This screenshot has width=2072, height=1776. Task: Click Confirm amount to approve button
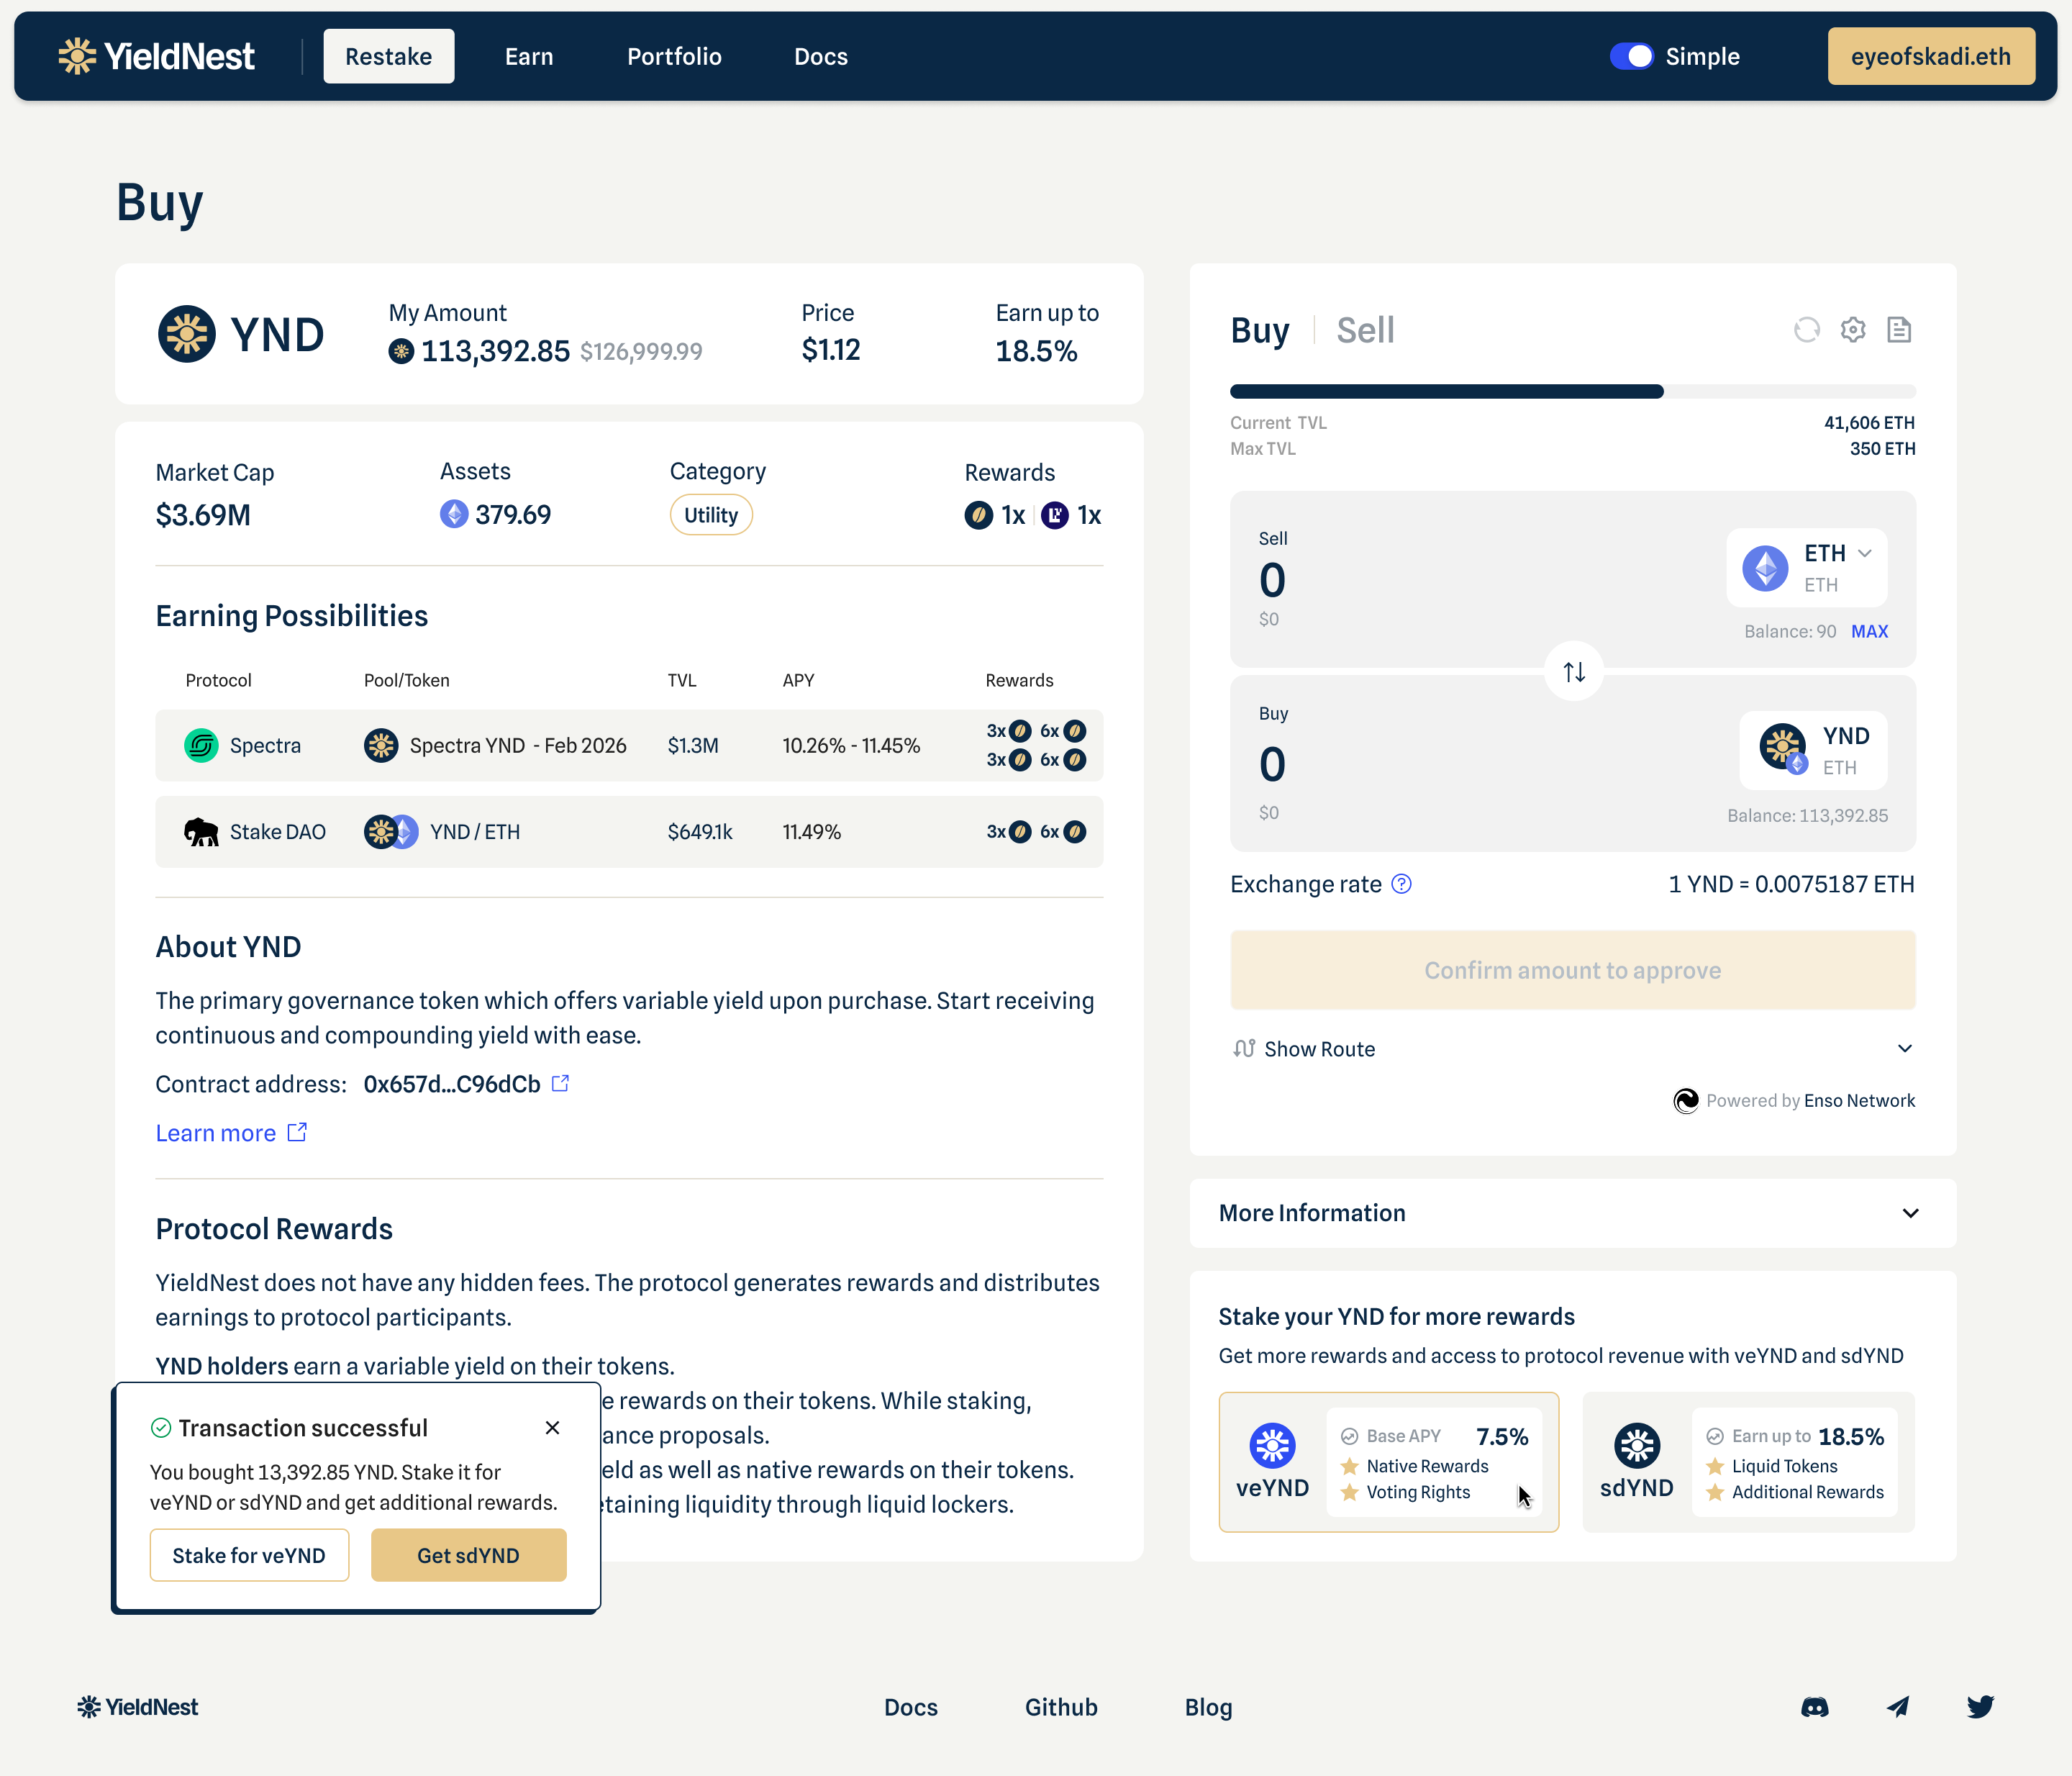point(1573,970)
